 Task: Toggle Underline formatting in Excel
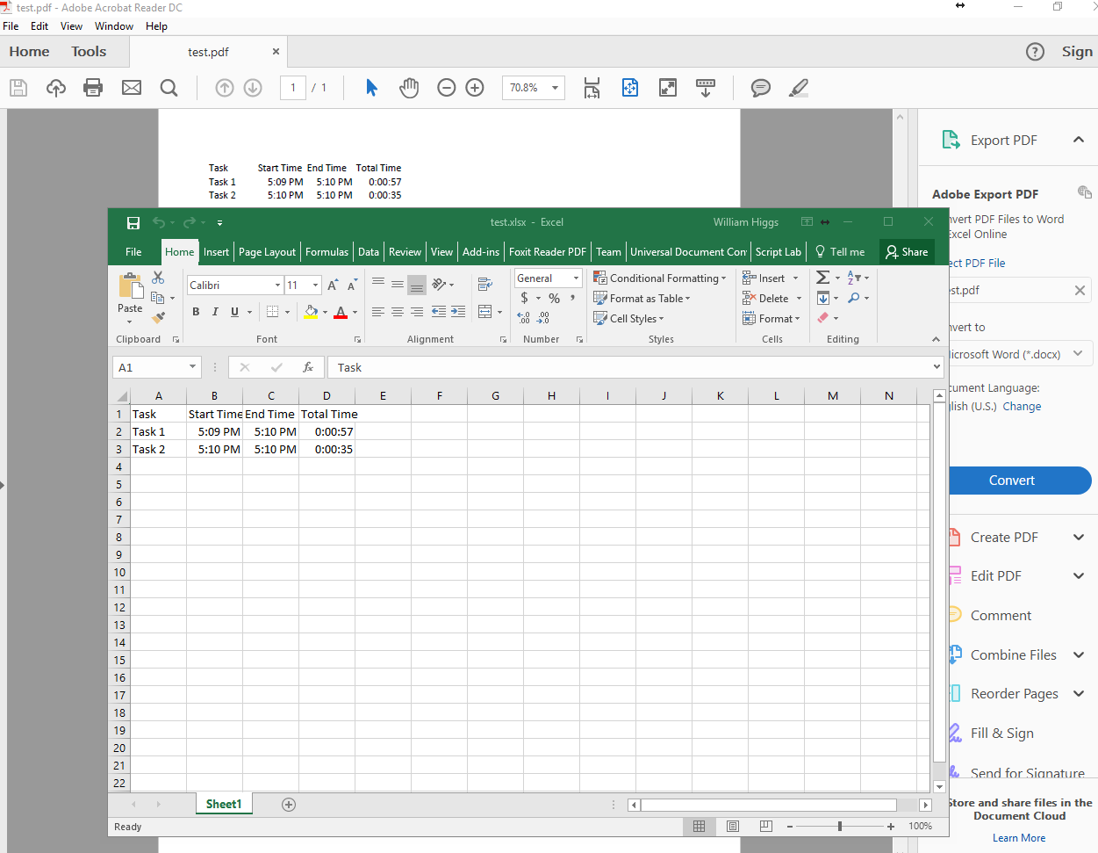tap(234, 312)
